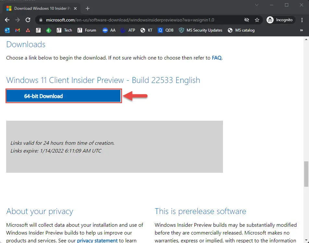
Task: Click 'Links valid for 24 hours' text
Action: click(62, 143)
